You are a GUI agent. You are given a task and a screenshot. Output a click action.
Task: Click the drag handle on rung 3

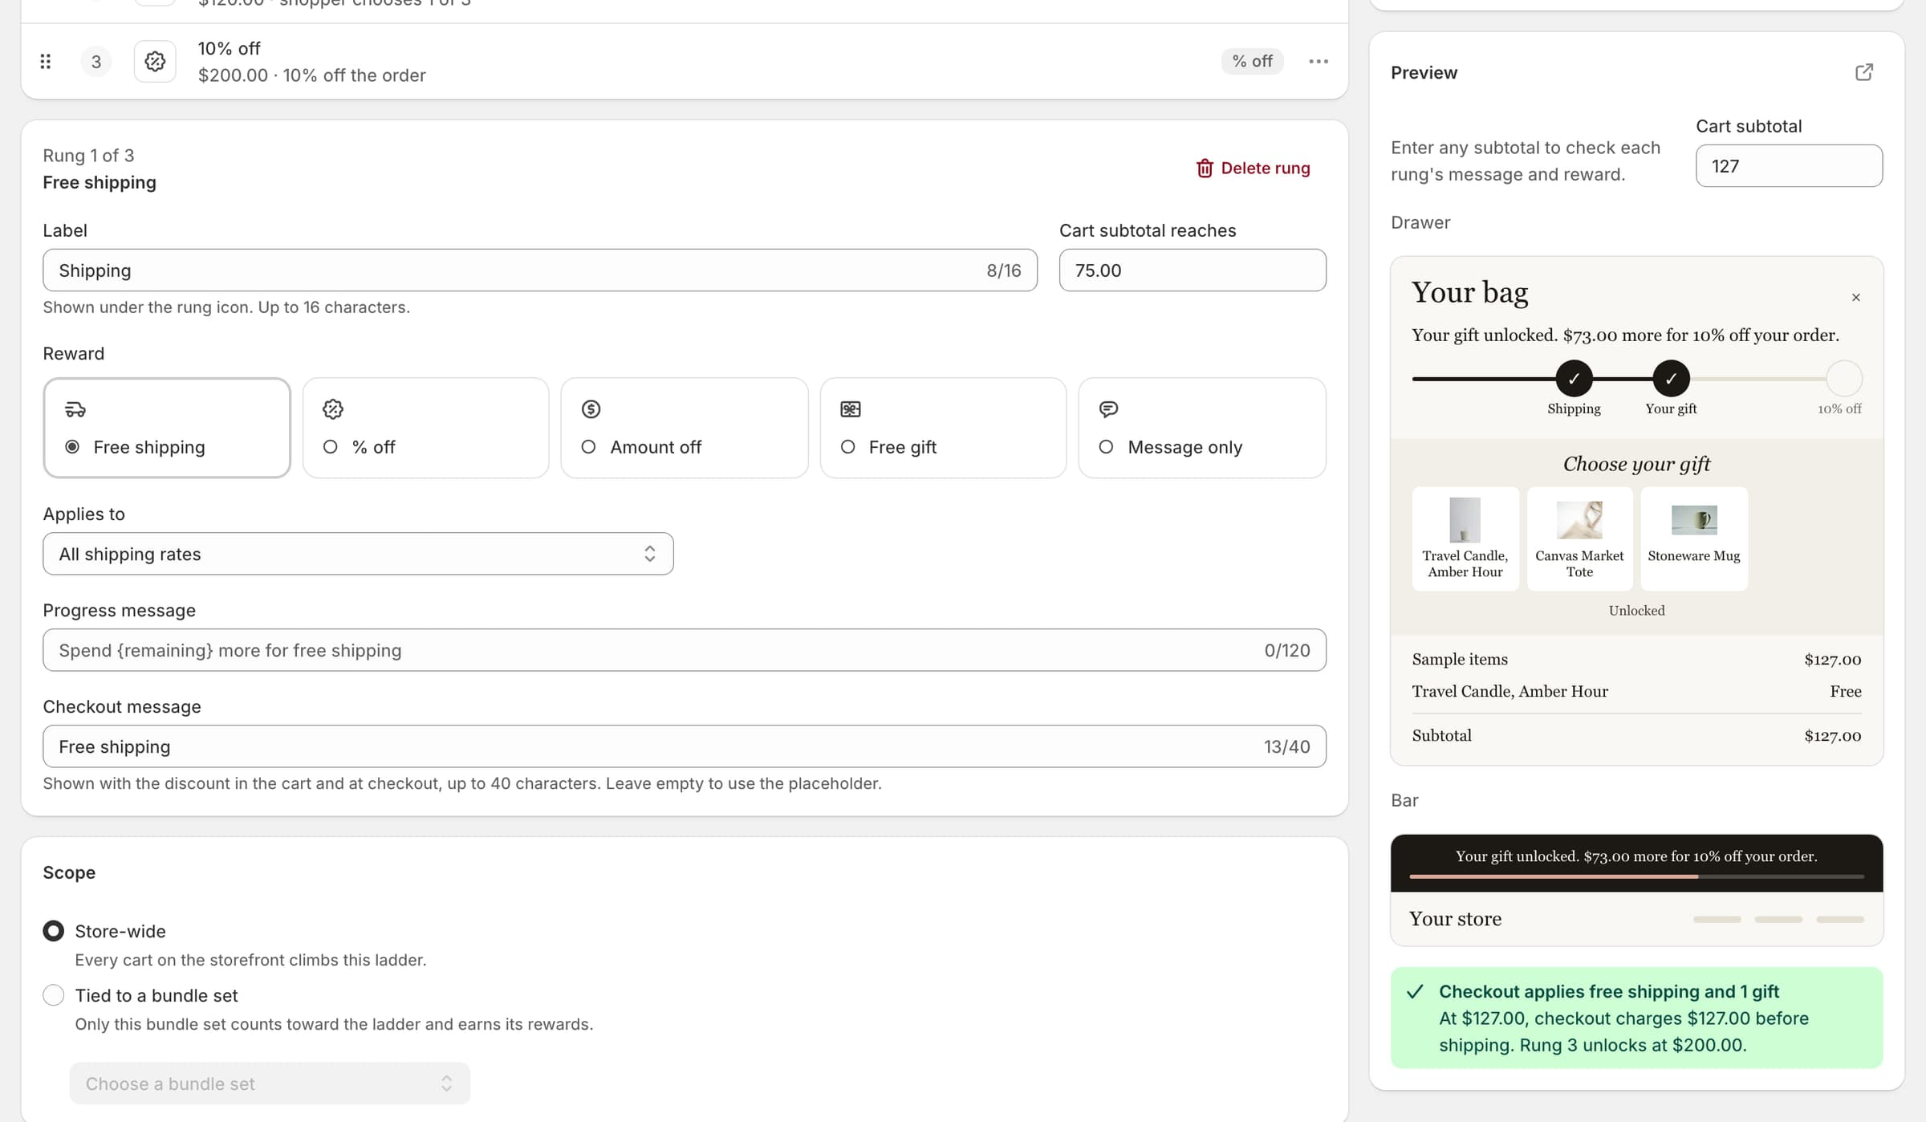click(46, 62)
